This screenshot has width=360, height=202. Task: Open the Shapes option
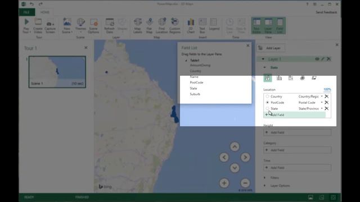click(123, 26)
